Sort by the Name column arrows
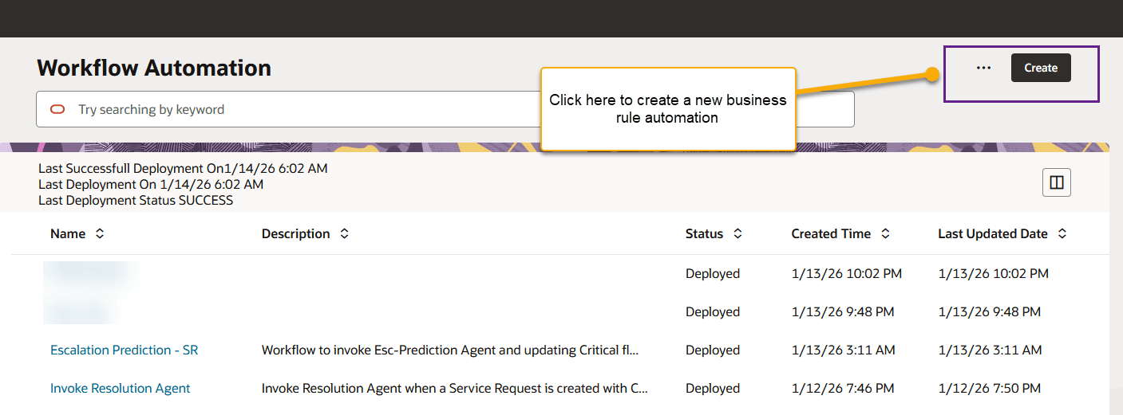 100,233
